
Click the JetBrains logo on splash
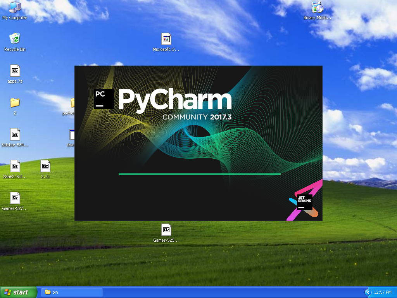pos(305,202)
